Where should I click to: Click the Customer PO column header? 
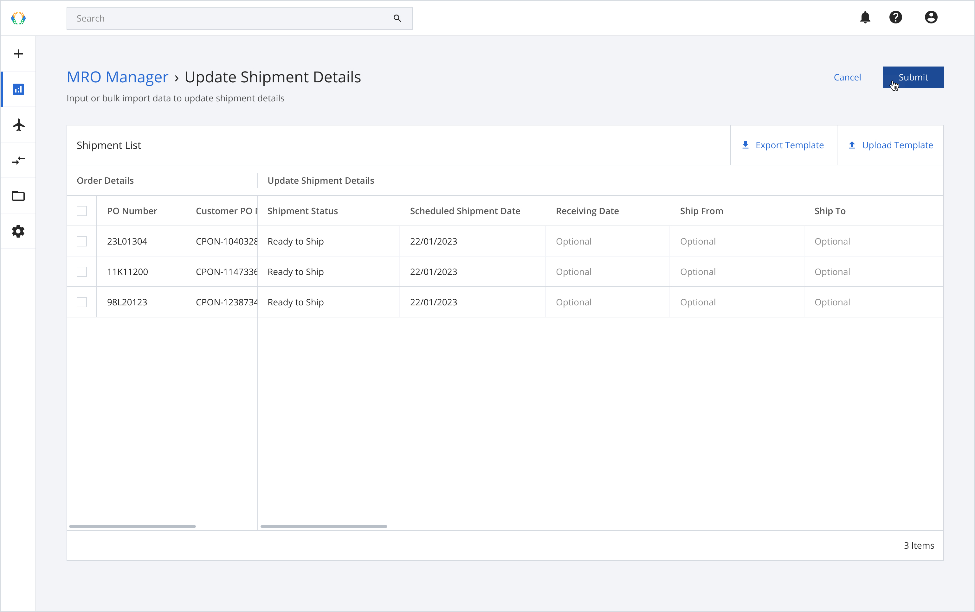tap(227, 211)
